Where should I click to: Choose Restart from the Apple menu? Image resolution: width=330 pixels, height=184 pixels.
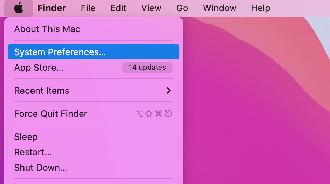pyautogui.click(x=94, y=152)
